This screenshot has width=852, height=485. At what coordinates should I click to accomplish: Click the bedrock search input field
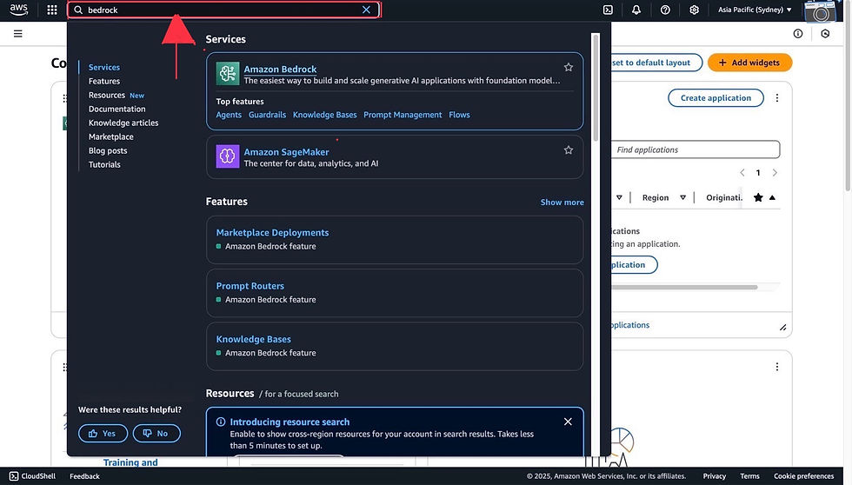223,10
